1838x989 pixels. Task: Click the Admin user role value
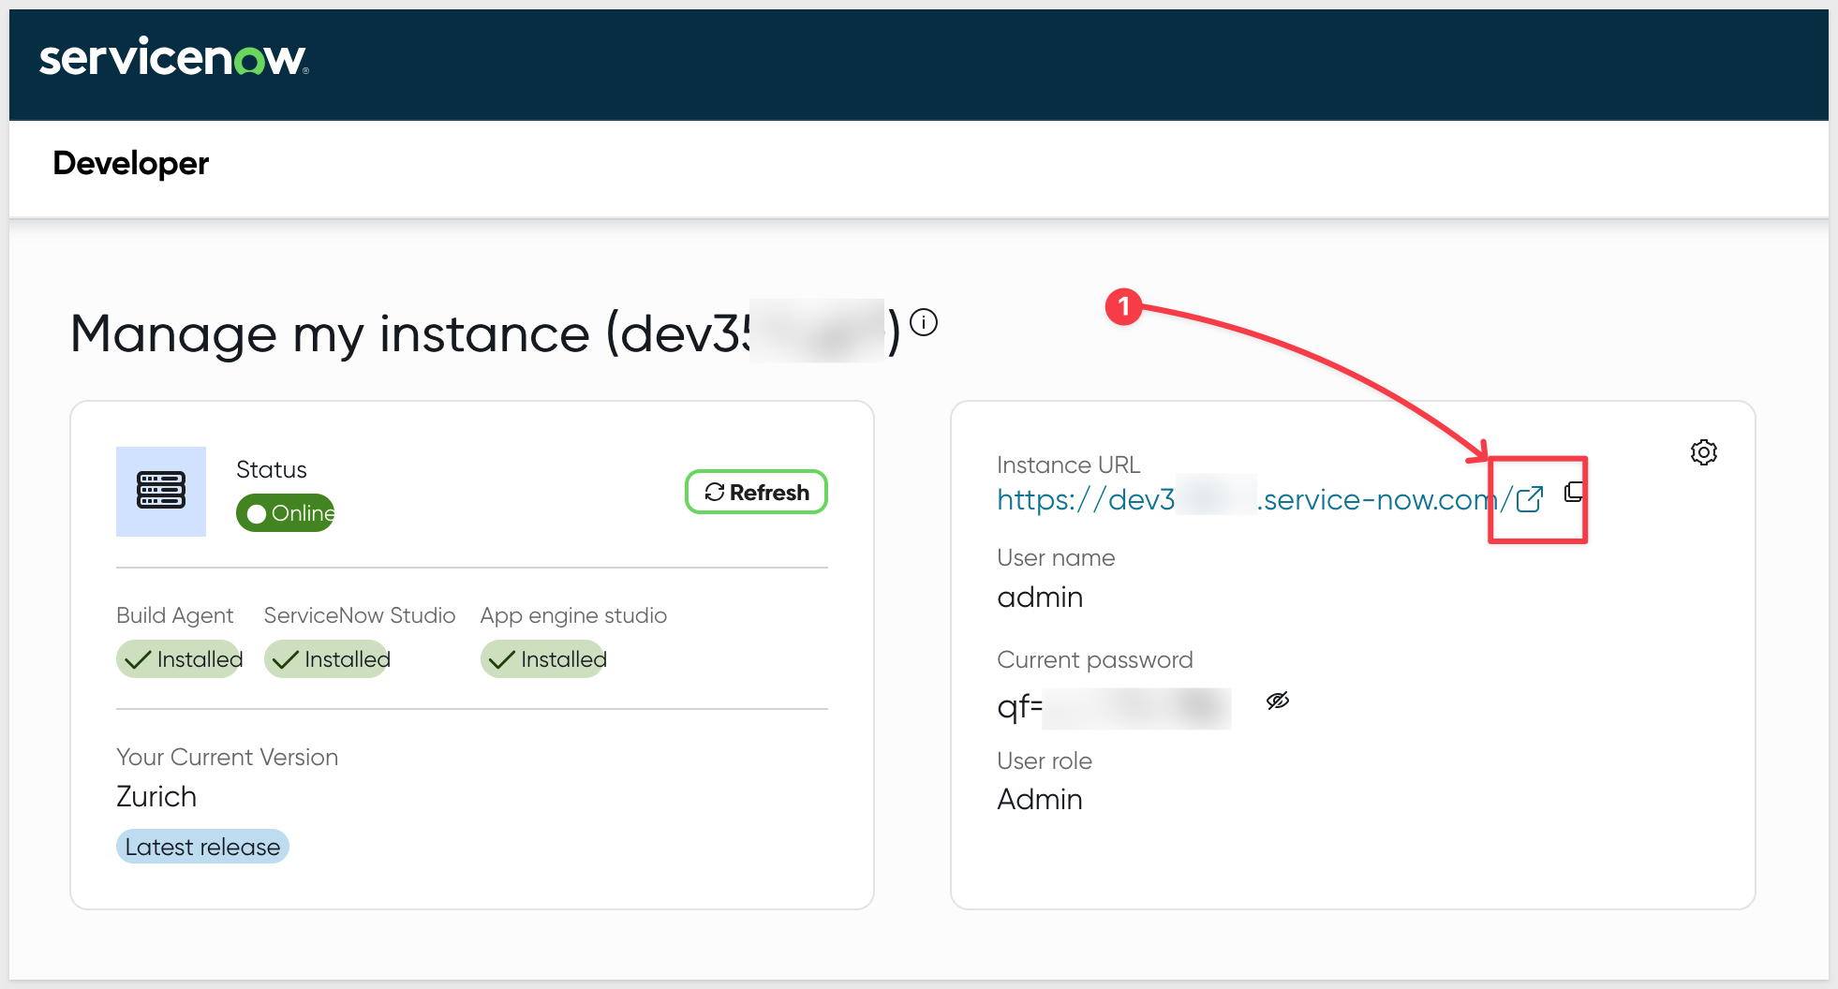point(1040,800)
